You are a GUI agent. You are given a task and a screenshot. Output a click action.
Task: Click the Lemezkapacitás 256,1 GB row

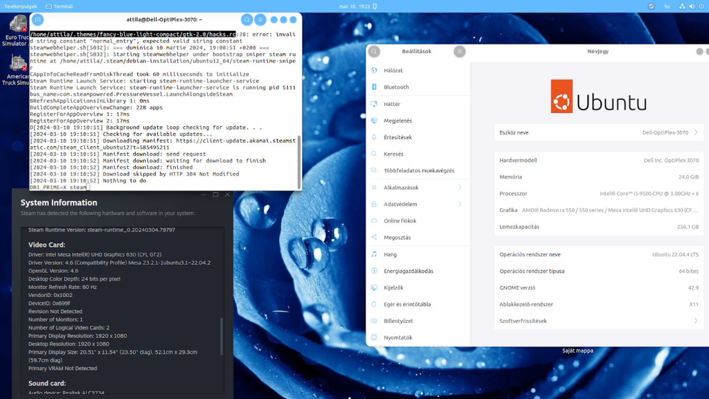click(x=599, y=227)
